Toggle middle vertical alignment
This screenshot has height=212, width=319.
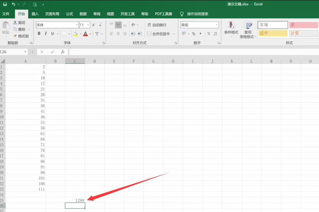click(118, 25)
